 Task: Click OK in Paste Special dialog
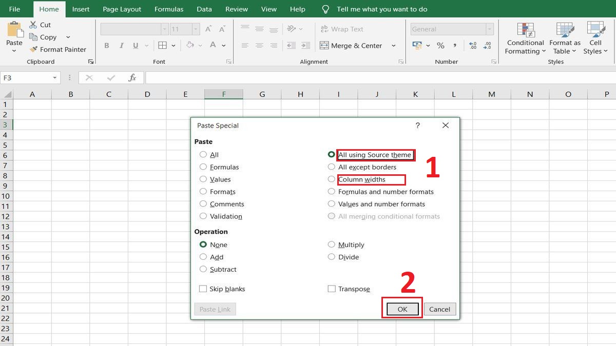pos(402,309)
